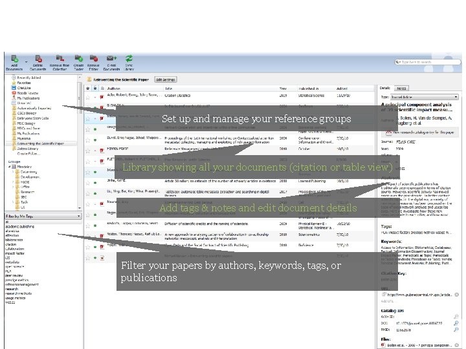
Task: Click the Create Folder... link
Action: (28, 153)
